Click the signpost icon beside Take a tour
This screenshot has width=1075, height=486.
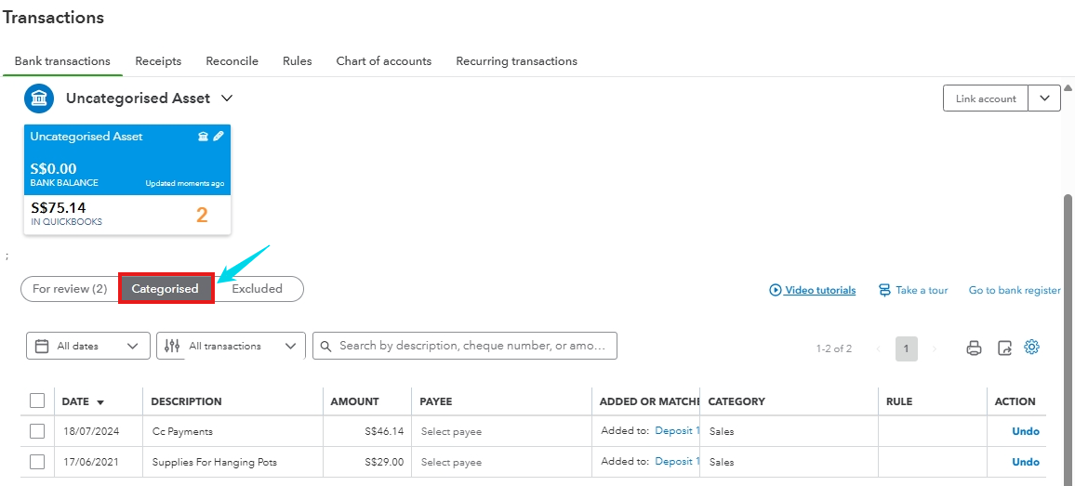coord(885,290)
